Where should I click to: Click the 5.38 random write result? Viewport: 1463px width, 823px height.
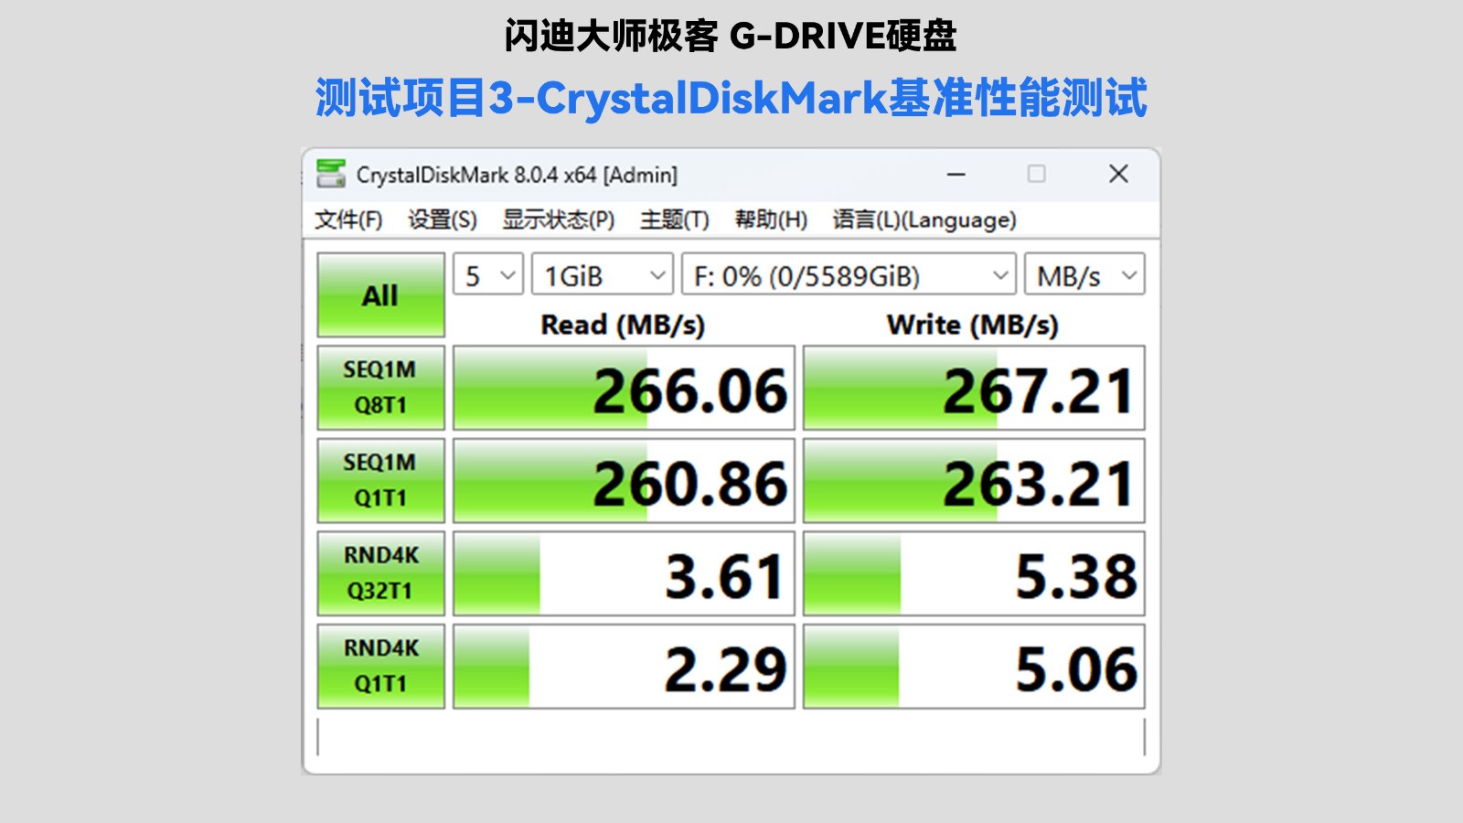point(974,573)
